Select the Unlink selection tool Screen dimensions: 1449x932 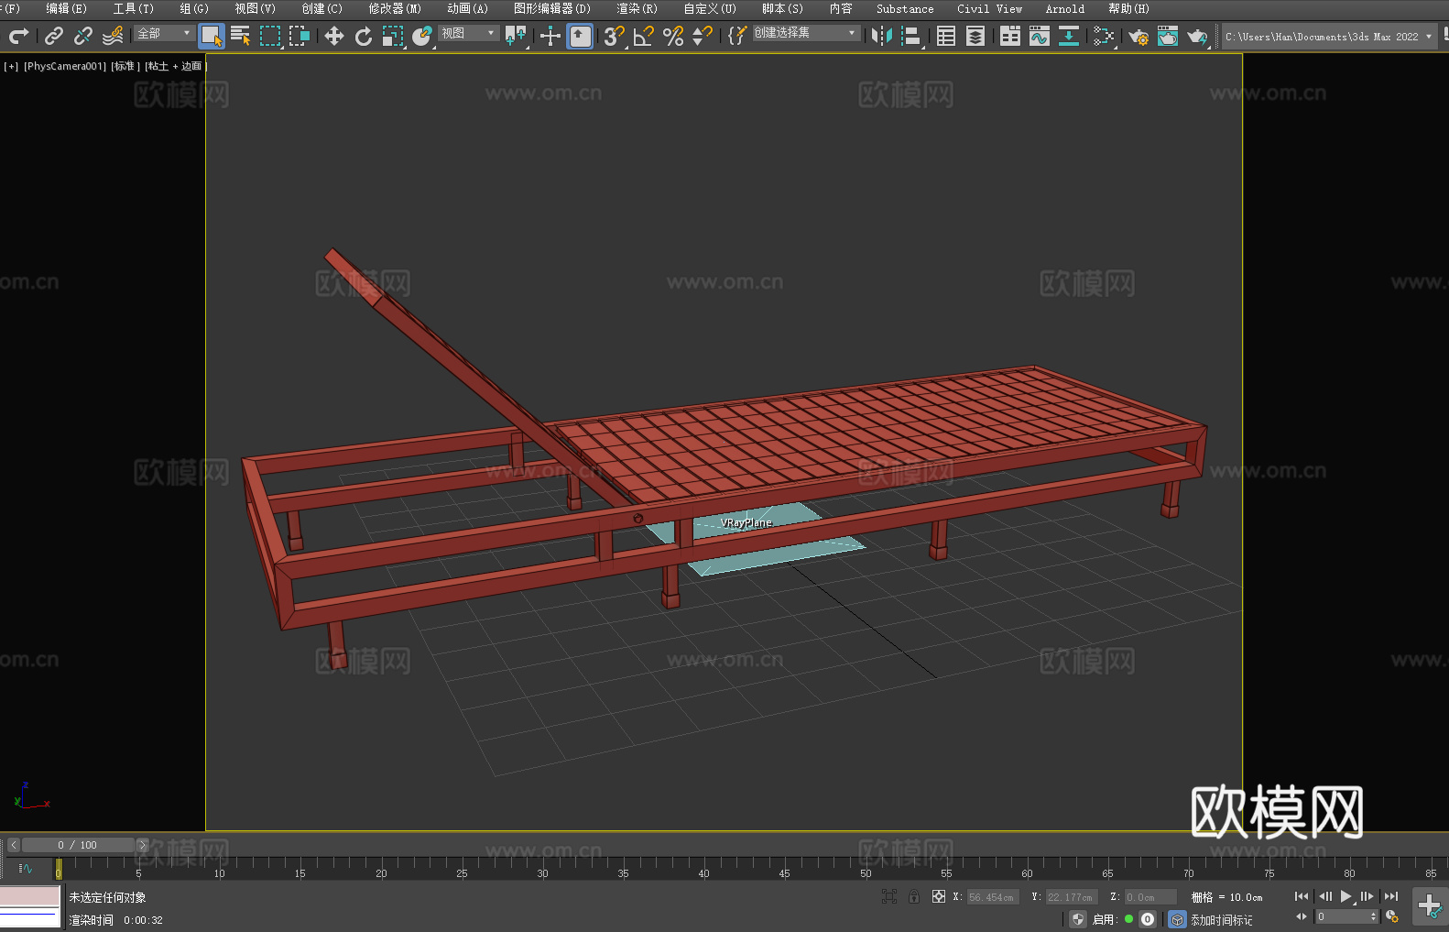[83, 36]
